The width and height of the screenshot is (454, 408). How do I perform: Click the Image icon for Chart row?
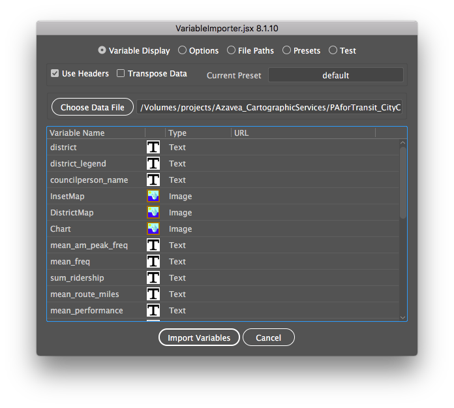click(153, 229)
